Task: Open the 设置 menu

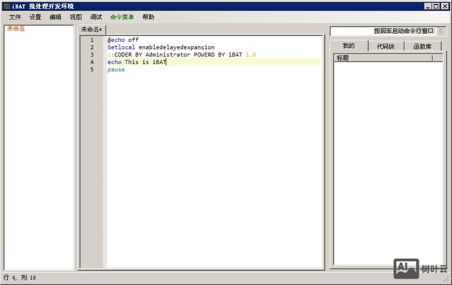Action: coord(35,17)
